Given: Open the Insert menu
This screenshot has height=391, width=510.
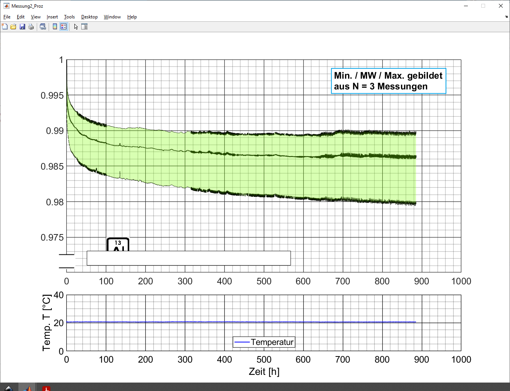Looking at the screenshot, I should [52, 17].
